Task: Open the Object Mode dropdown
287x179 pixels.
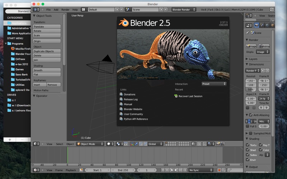Action: tap(89, 144)
